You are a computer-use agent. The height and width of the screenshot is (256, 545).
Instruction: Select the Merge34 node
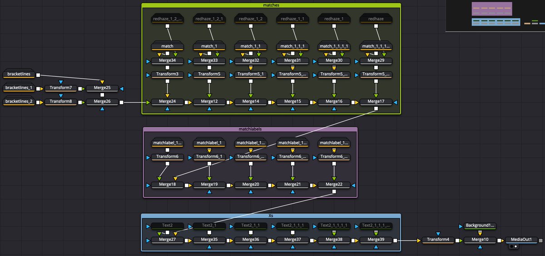point(167,60)
